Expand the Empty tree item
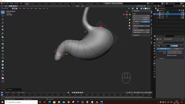 pos(158,16)
